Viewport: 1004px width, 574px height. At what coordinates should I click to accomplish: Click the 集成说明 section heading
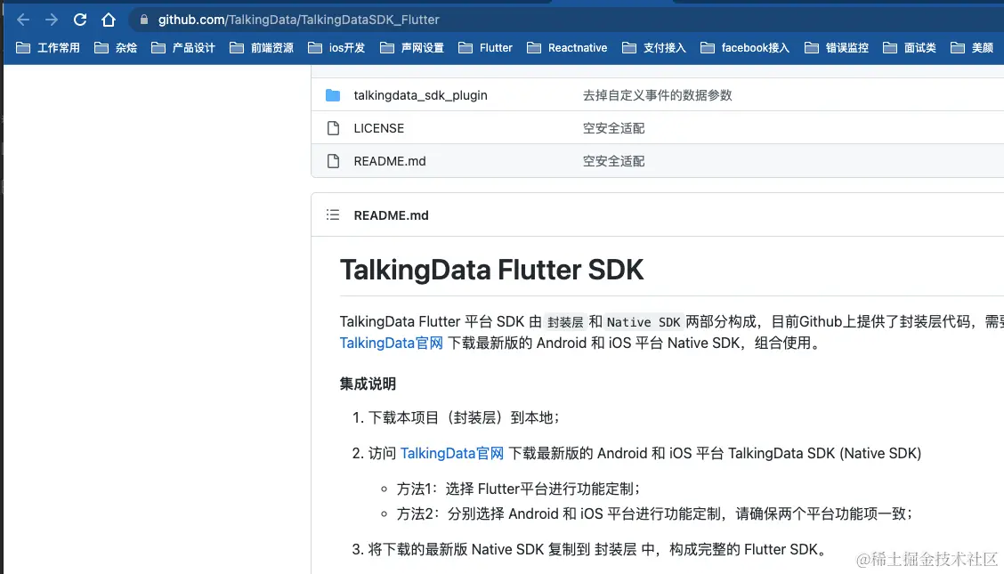pos(368,384)
